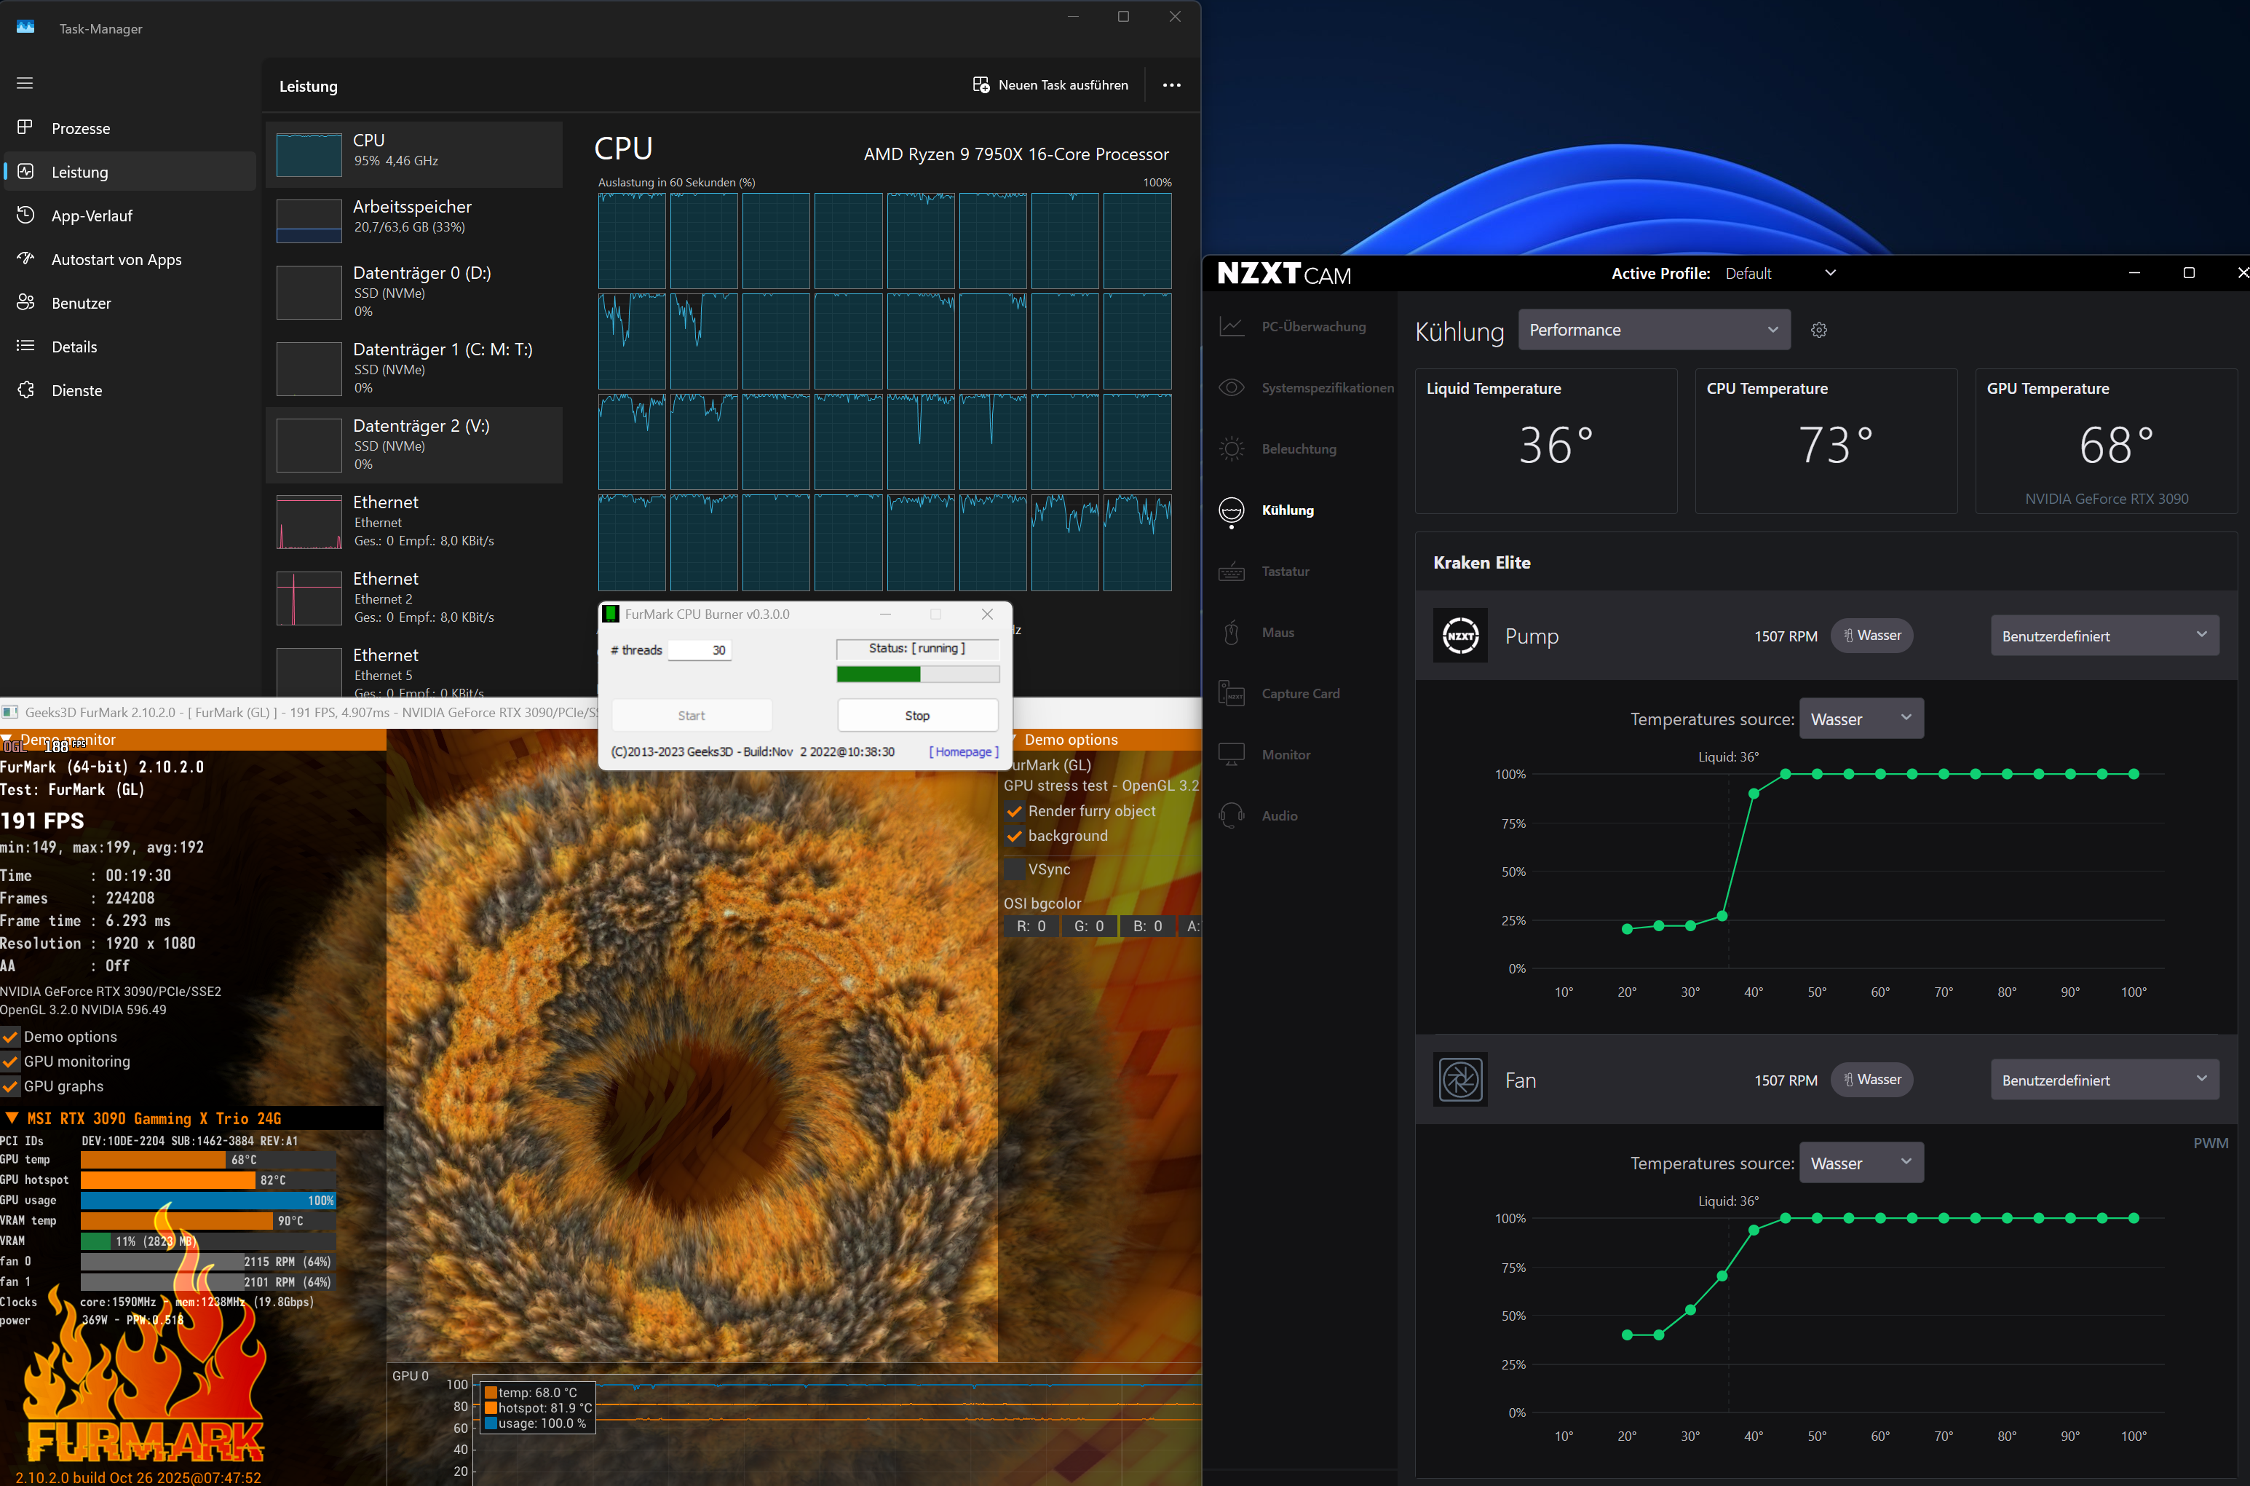This screenshot has height=1486, width=2250.
Task: Open the Pump Temperatures source Wasser dropdown
Action: pyautogui.click(x=1861, y=719)
